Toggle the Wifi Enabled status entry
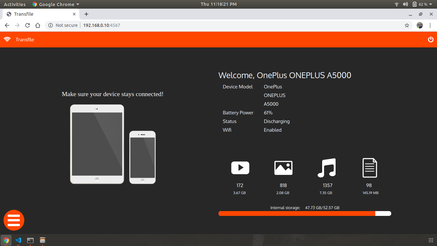Screen dimensions: 437x246 click(272, 130)
